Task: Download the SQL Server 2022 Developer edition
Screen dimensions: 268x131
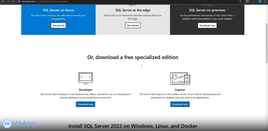Action: pyautogui.click(x=86, y=104)
